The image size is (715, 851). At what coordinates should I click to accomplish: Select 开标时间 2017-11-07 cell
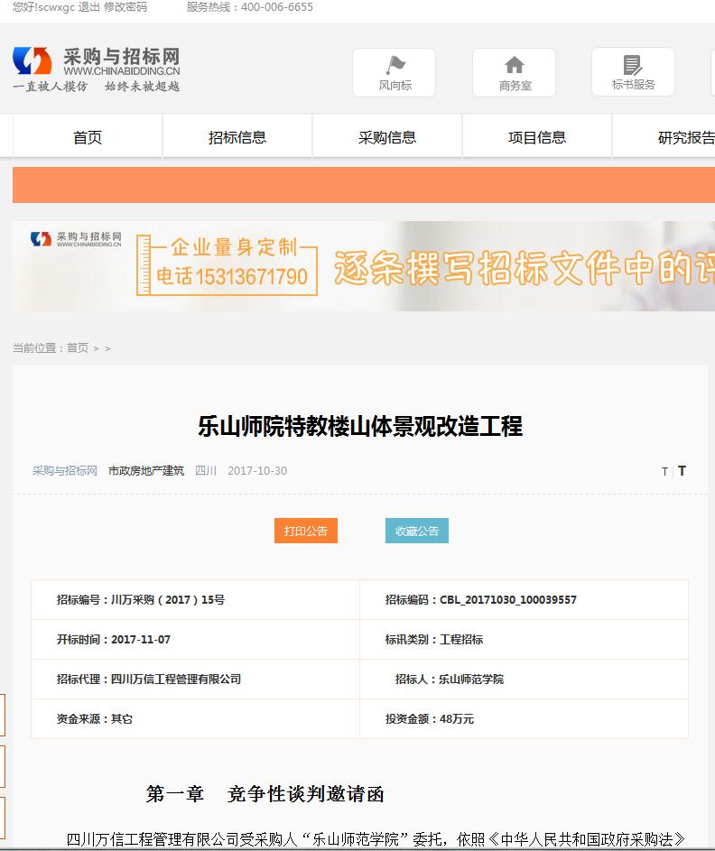click(x=195, y=639)
